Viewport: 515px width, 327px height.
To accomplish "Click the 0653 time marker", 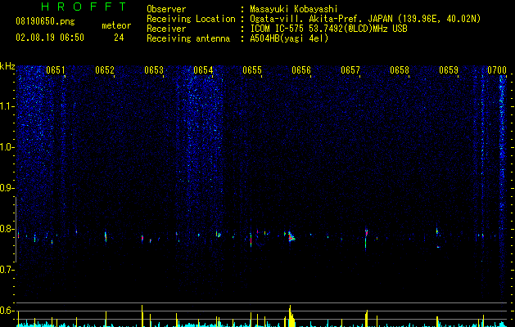I will tap(154, 70).
